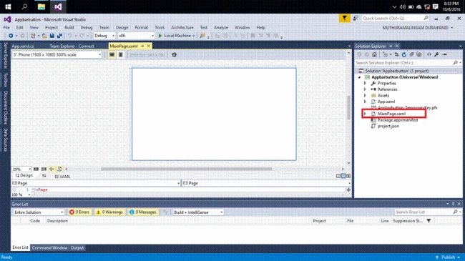Click the Preview Selected Items icon
Image resolution: width=465 pixels, height=261 pixels.
444,54
